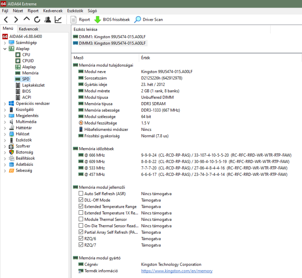Toggle Extended Temperature 1X Re... checkbox

(81, 213)
